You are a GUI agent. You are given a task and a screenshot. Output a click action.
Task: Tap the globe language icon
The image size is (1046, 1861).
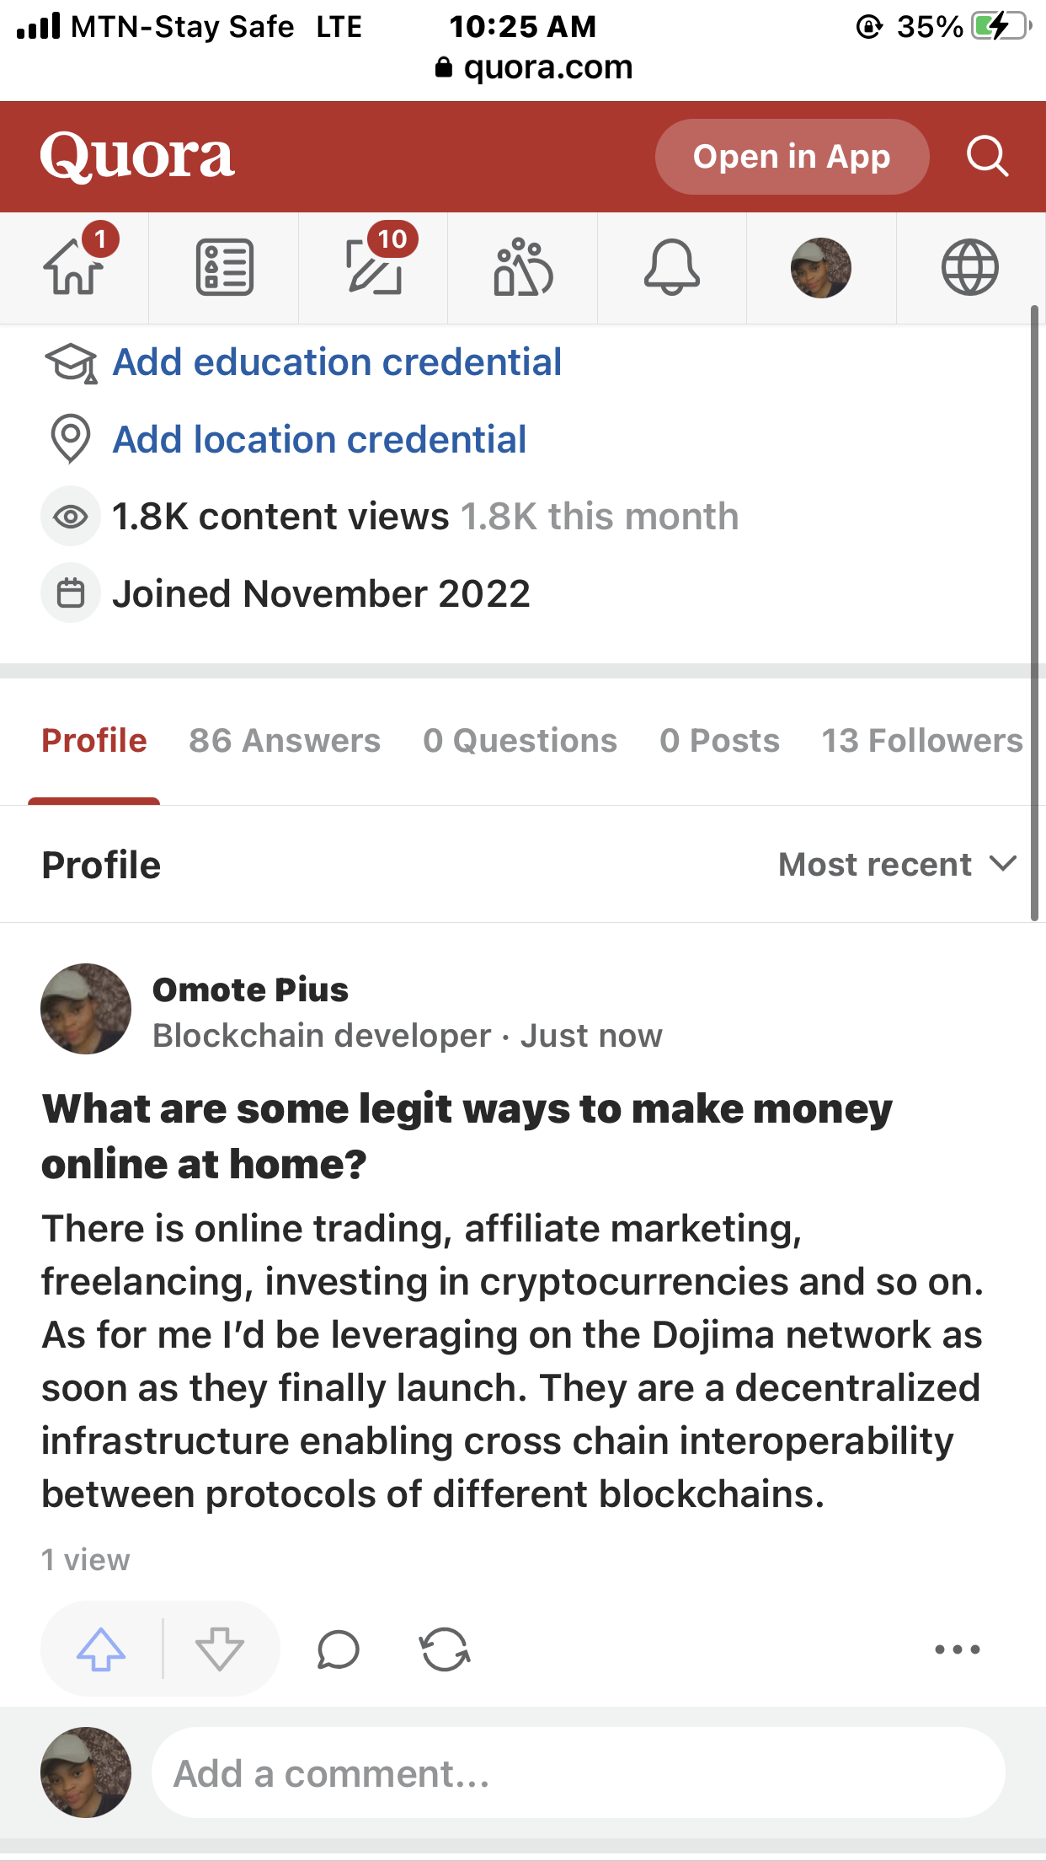(x=969, y=268)
